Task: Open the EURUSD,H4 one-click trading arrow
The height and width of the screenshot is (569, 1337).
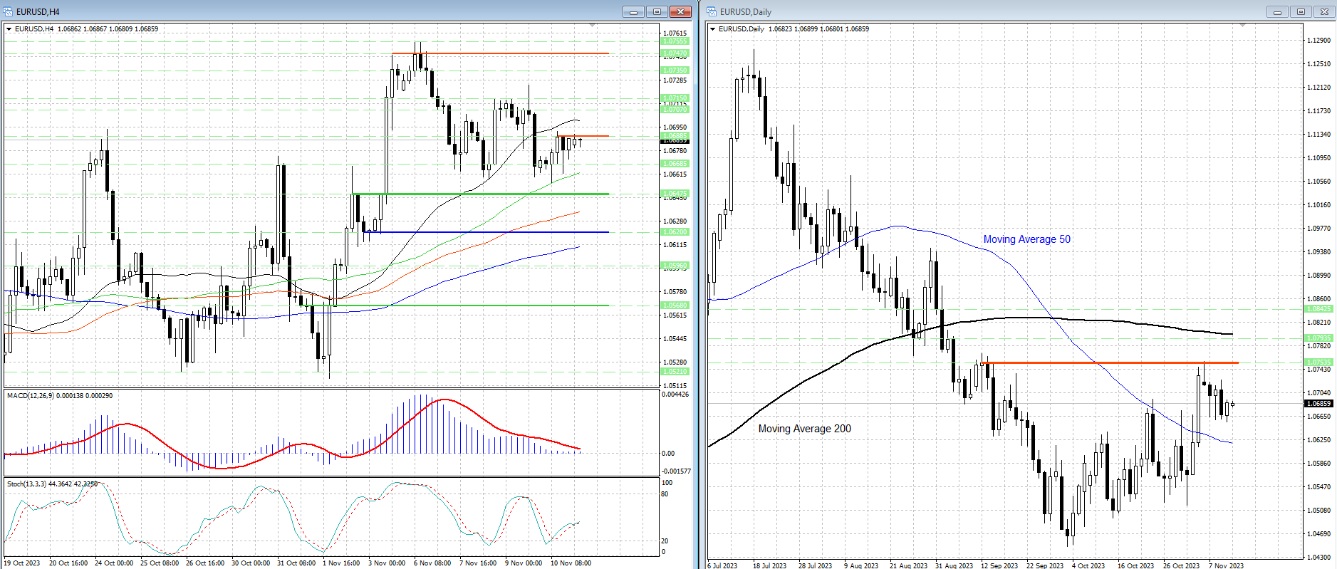Action: 9,29
